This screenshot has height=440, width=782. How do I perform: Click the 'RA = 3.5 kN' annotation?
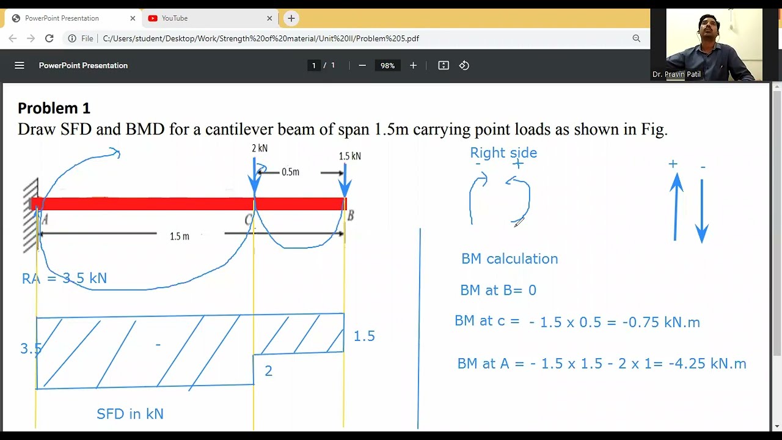[x=64, y=278]
